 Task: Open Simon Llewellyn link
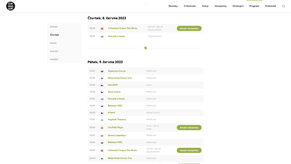(117, 135)
